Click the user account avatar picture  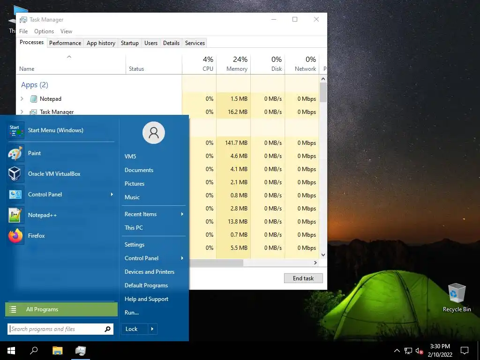tap(154, 133)
